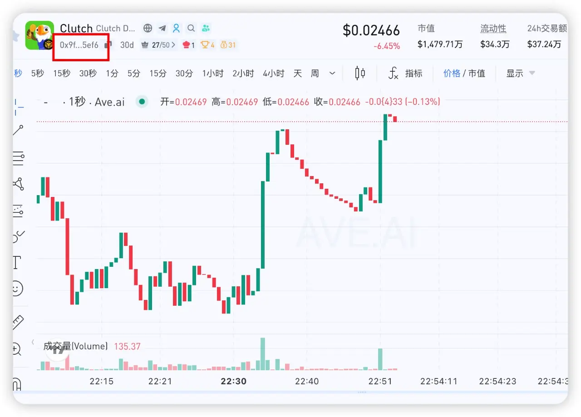Select the 天 daily timeframe
Viewport: 581px width, 417px height.
[x=298, y=73]
